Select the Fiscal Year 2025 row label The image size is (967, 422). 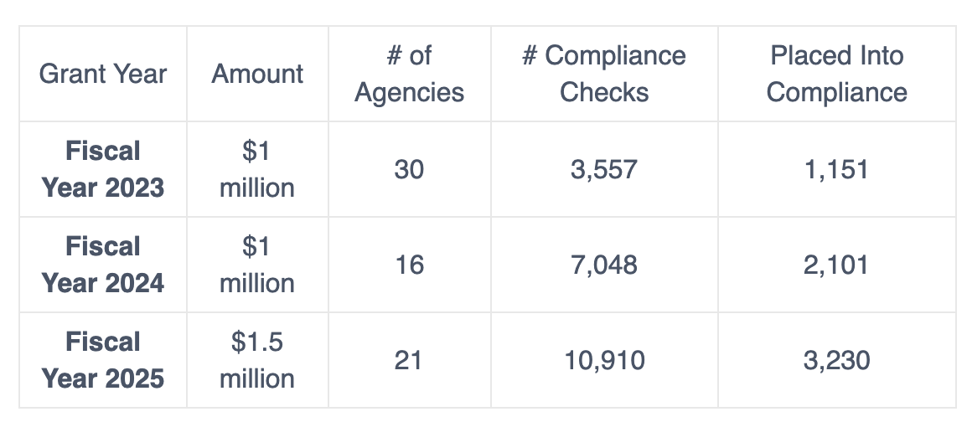coord(103,360)
